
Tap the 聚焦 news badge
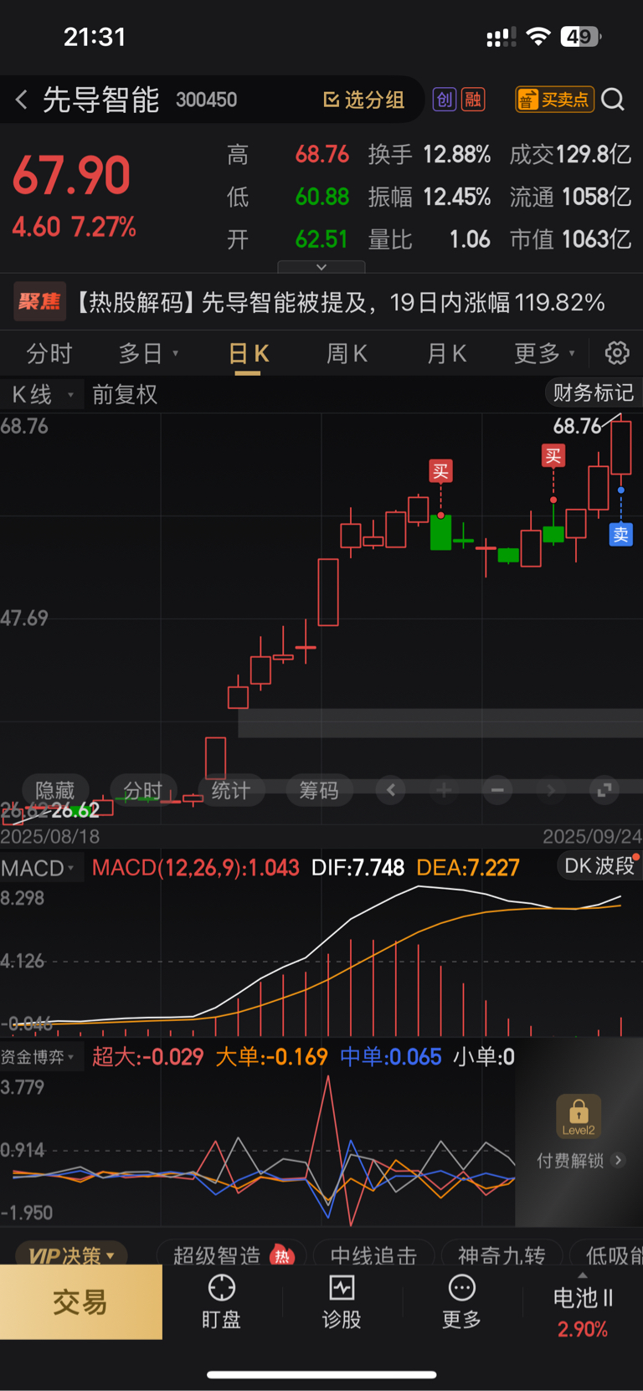point(39,302)
